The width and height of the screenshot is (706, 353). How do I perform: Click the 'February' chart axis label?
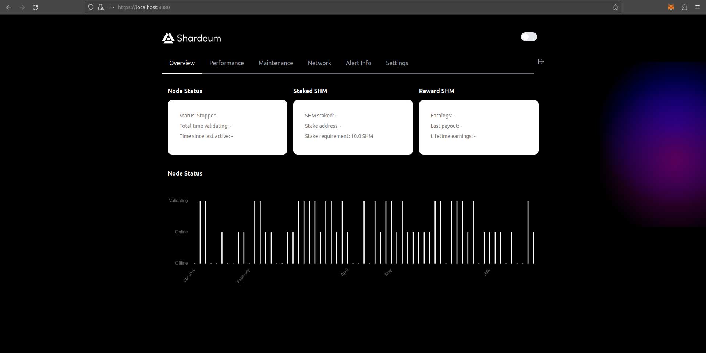coord(243,276)
